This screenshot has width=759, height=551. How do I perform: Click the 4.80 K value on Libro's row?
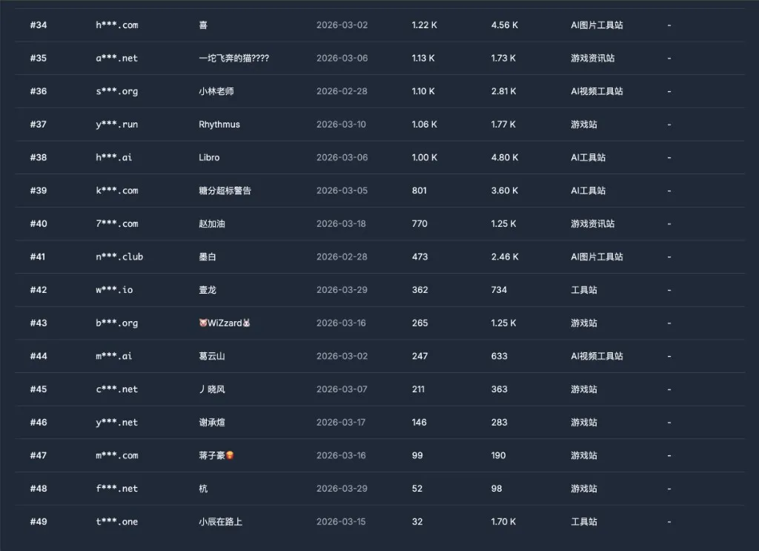[x=504, y=157]
